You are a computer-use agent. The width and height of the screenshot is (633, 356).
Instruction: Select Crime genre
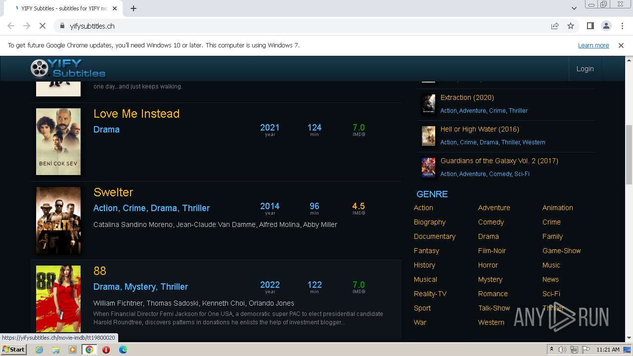tap(551, 222)
